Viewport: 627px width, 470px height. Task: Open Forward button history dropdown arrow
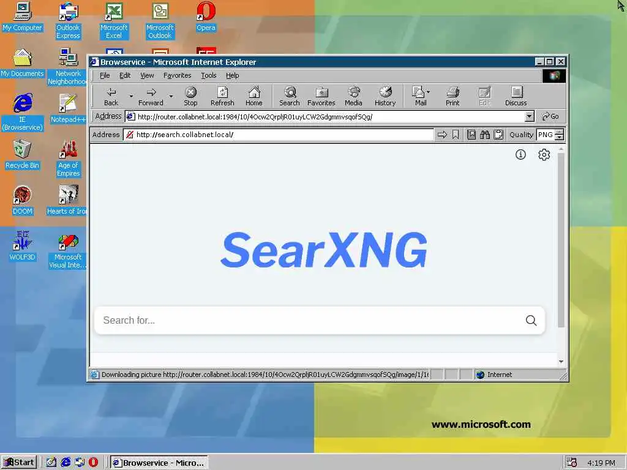tap(171, 96)
